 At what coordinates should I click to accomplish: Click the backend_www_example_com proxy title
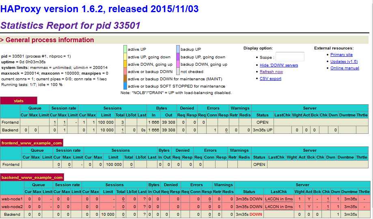(x=32, y=178)
